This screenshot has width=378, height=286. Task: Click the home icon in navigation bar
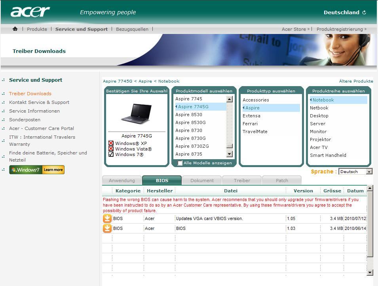coord(15,29)
